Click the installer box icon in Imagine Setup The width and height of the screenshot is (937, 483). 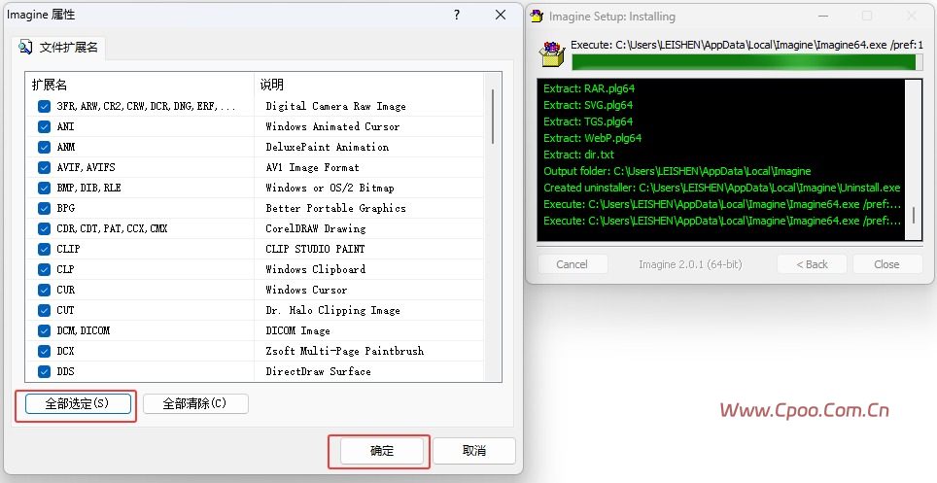point(551,53)
